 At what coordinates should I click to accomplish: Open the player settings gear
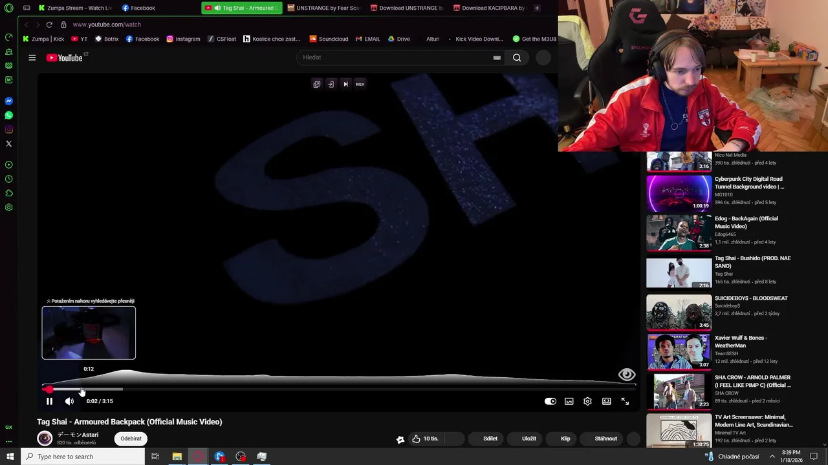pos(587,401)
